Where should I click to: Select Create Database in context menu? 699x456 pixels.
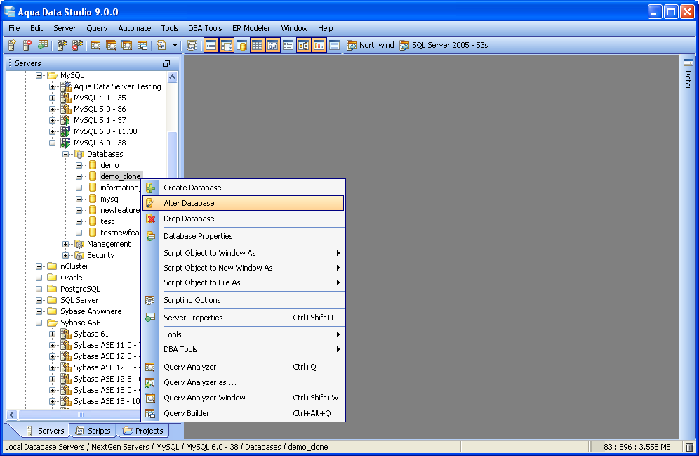[x=244, y=188]
